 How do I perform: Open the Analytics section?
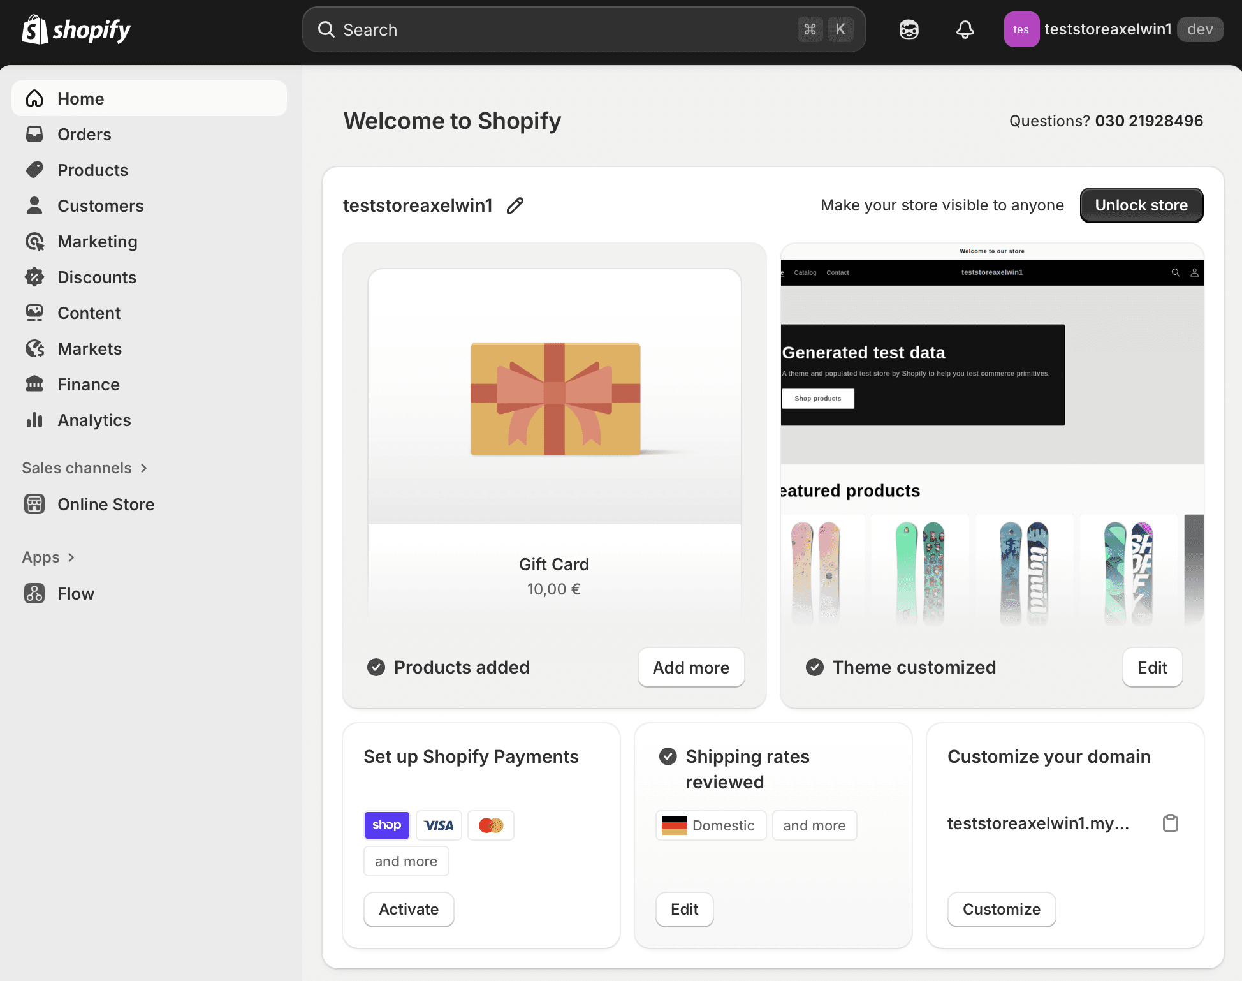pyautogui.click(x=149, y=420)
